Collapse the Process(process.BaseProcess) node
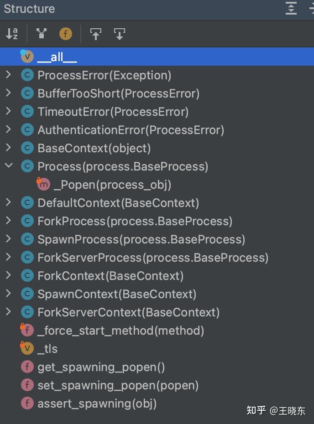 pyautogui.click(x=8, y=166)
